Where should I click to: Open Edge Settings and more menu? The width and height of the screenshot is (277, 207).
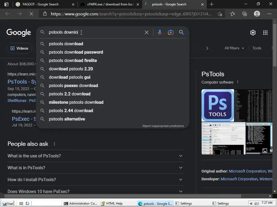point(269,14)
